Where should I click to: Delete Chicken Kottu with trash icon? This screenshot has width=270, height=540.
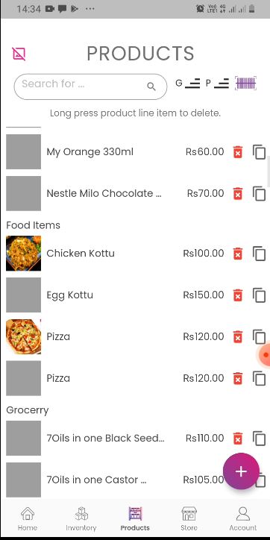(x=238, y=254)
